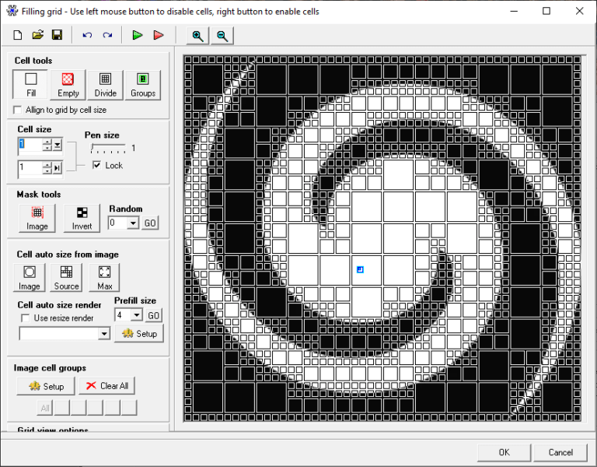This screenshot has width=597, height=467.
Task: Confirm with the OK button
Action: [x=504, y=452]
